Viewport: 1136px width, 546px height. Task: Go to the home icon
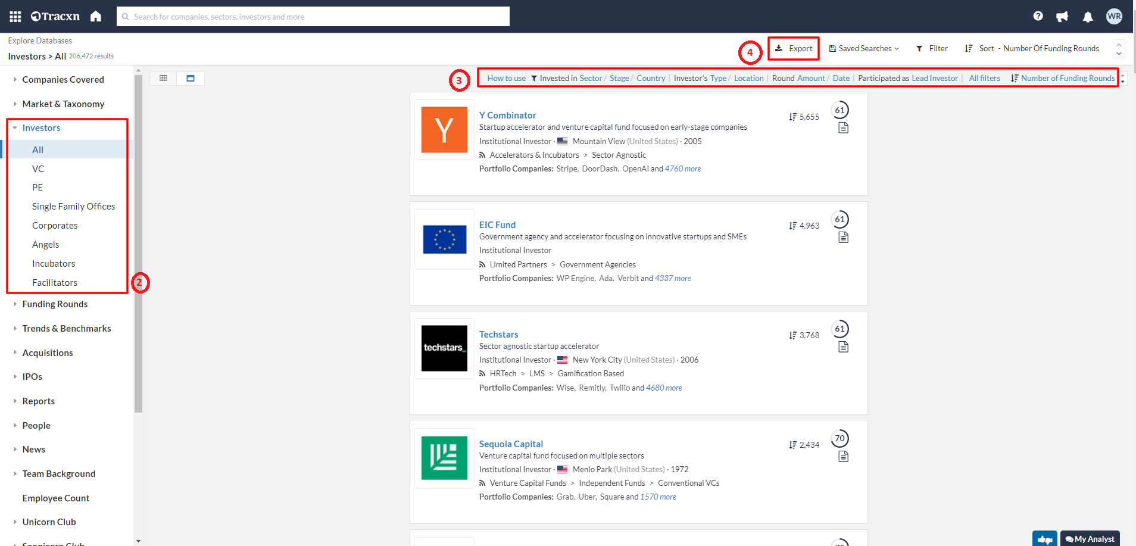pos(96,16)
